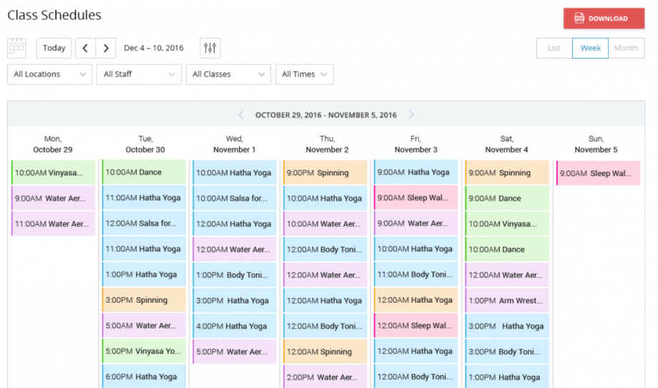Open Sunday 9:00AM Sleep Walking class
The image size is (658, 388).
(x=598, y=173)
